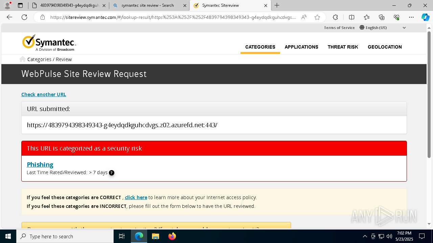Open the Phishing category link
This screenshot has width=433, height=243.
coord(40,165)
